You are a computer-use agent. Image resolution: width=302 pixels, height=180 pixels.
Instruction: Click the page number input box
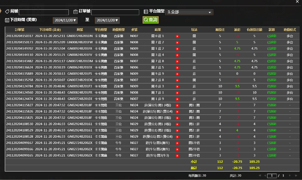[x=272, y=176]
